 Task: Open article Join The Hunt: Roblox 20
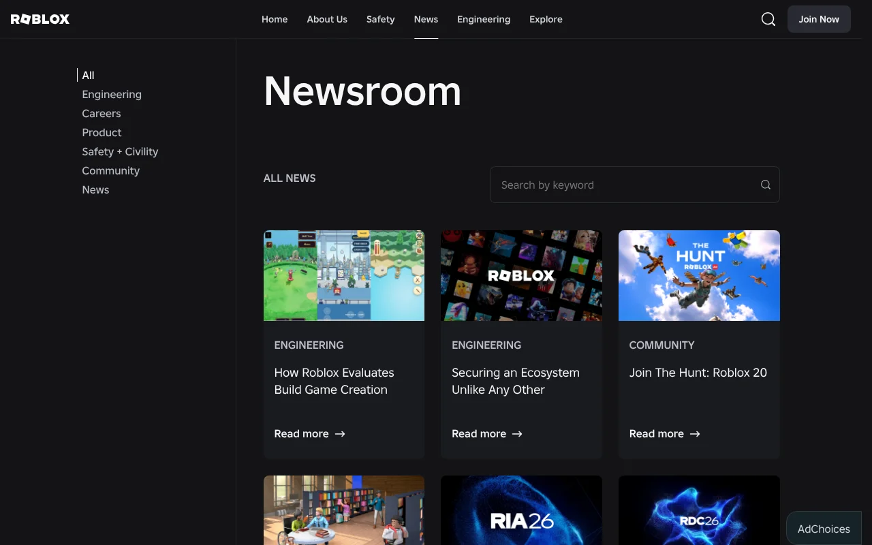coord(698,373)
